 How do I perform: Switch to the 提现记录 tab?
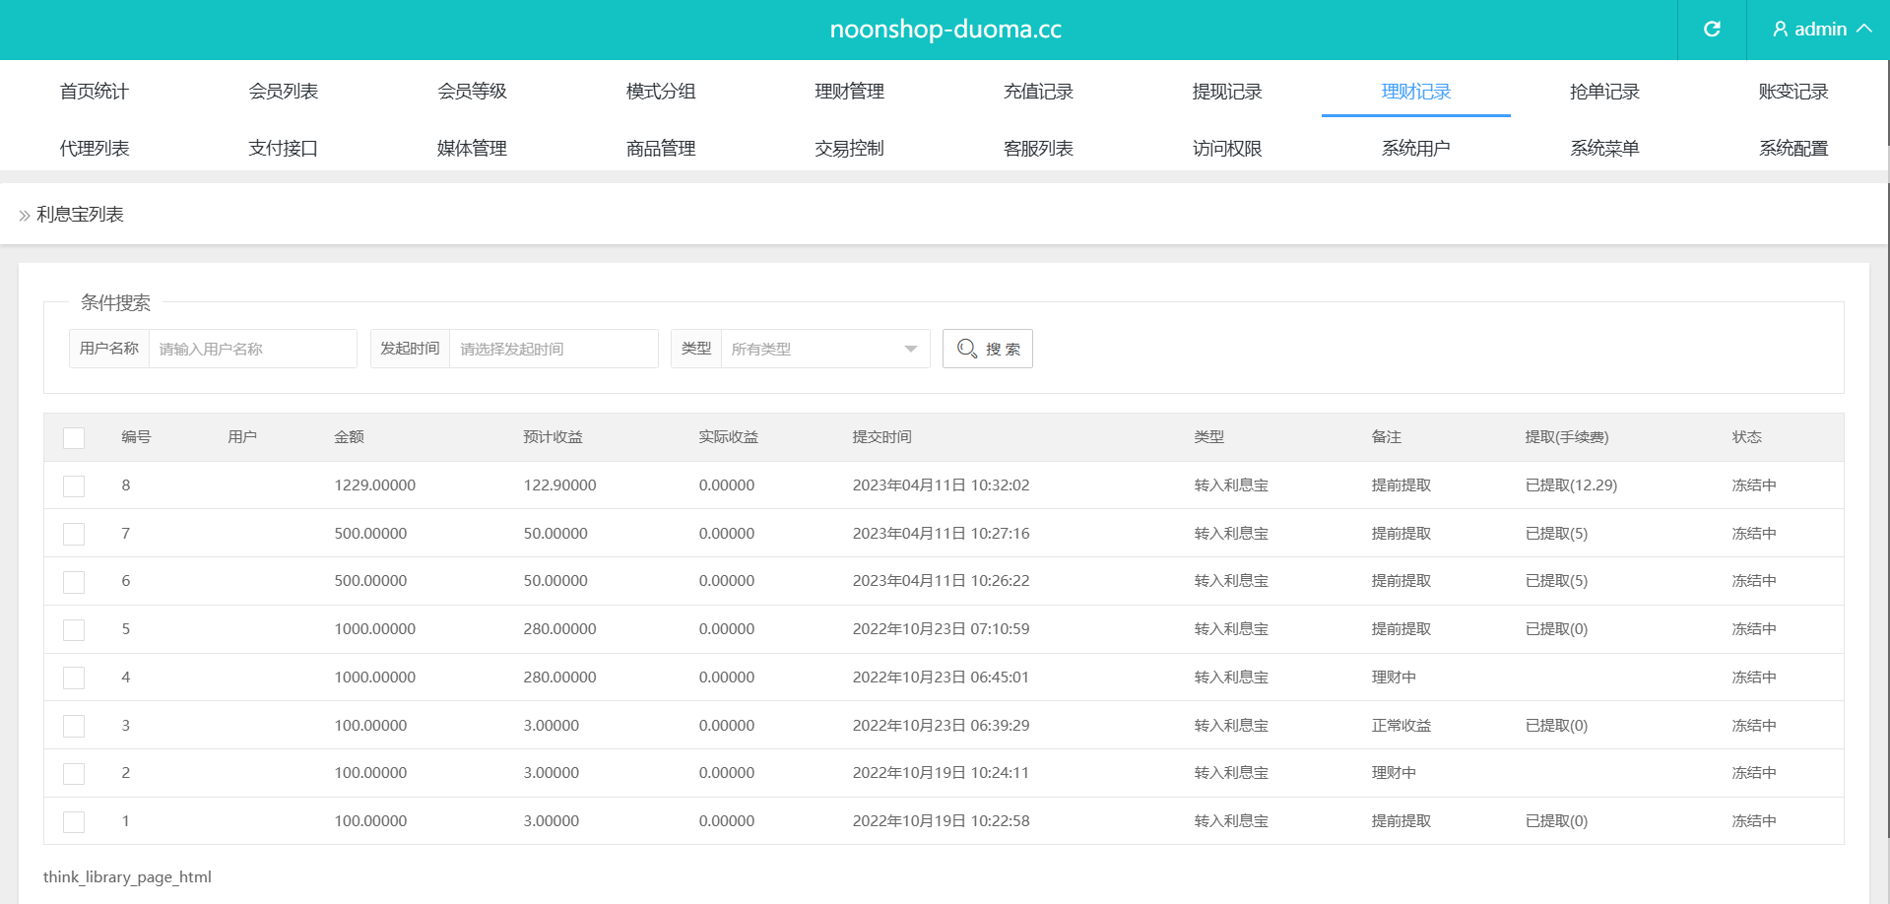pyautogui.click(x=1226, y=92)
